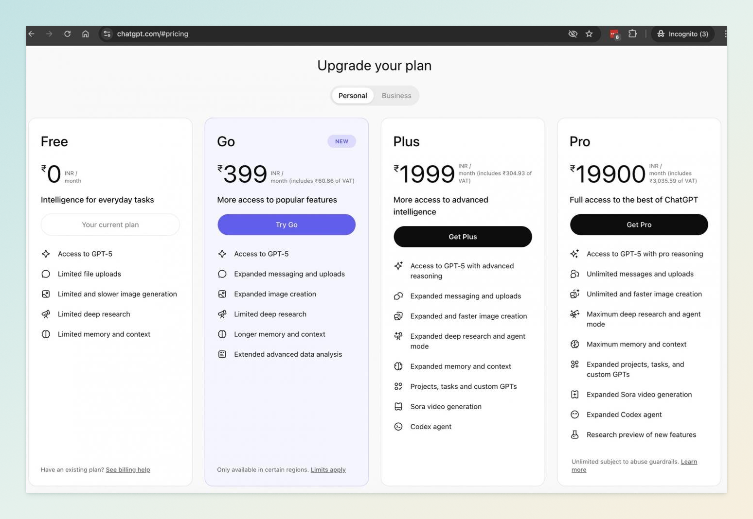Click the Incognito (3) indicator

pyautogui.click(x=683, y=34)
